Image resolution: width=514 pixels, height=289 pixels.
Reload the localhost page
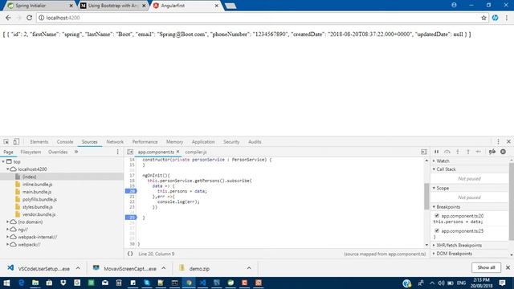[29, 18]
